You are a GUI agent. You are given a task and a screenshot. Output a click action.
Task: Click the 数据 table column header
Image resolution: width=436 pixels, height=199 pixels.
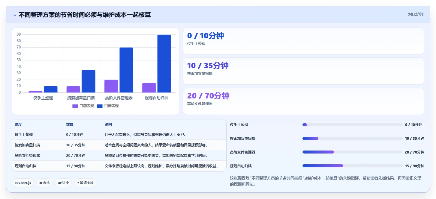70,124
